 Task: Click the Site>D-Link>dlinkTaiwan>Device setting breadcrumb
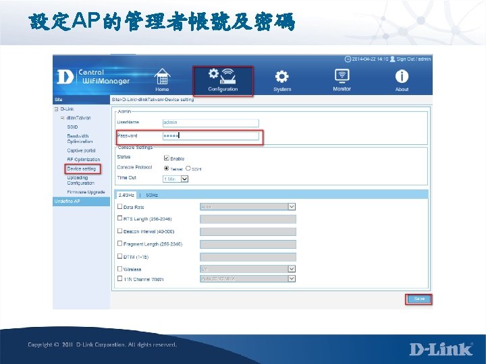(153, 100)
